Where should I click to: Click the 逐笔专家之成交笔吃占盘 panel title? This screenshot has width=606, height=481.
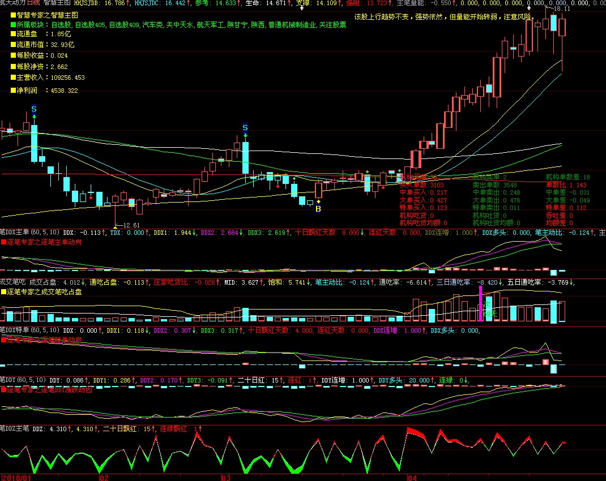pos(41,292)
